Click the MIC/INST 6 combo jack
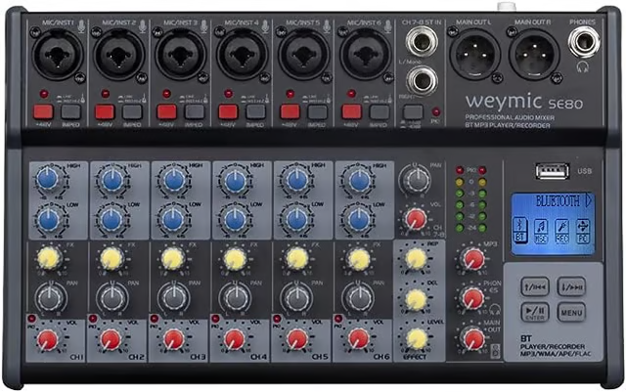Viewport: 626px width, 392px height. click(365, 55)
